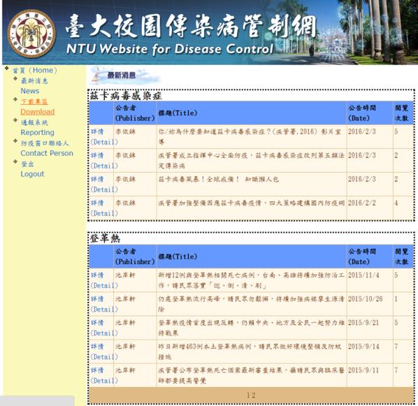Screen dimensions: 418x406
Task: Open Detail for the 2015/10/26 dengue entry
Action: click(x=103, y=304)
